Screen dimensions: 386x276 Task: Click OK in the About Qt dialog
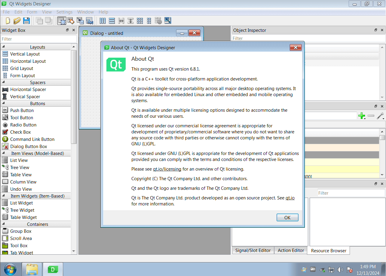point(287,217)
